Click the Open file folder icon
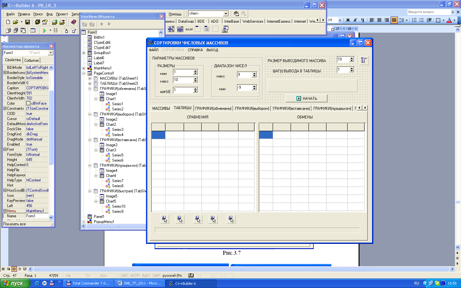This screenshot has height=288, width=461. 15,22
